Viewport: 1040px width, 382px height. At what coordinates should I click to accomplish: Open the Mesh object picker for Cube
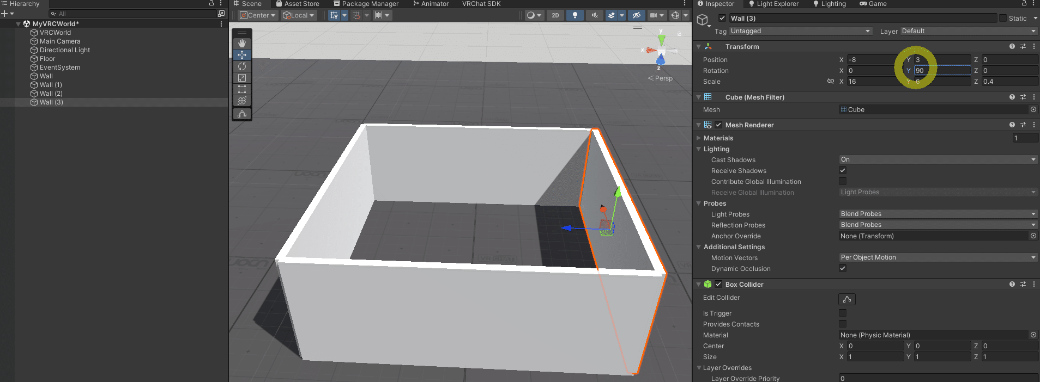(1033, 109)
